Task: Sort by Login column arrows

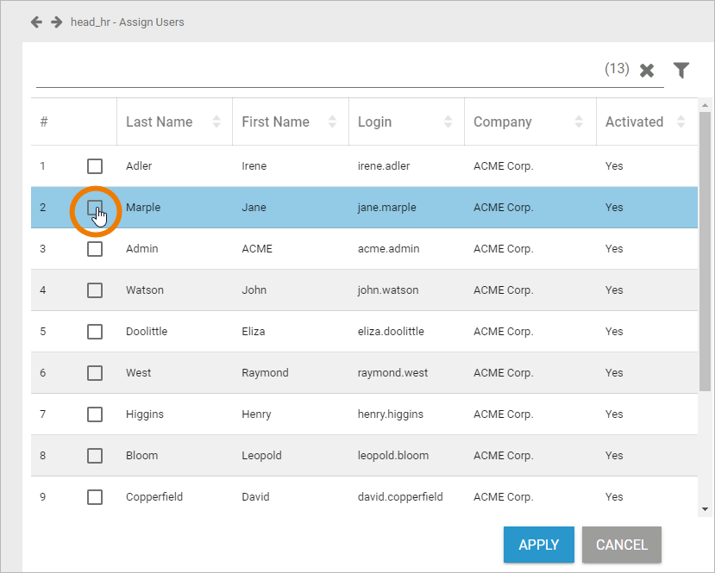Action: coord(448,121)
